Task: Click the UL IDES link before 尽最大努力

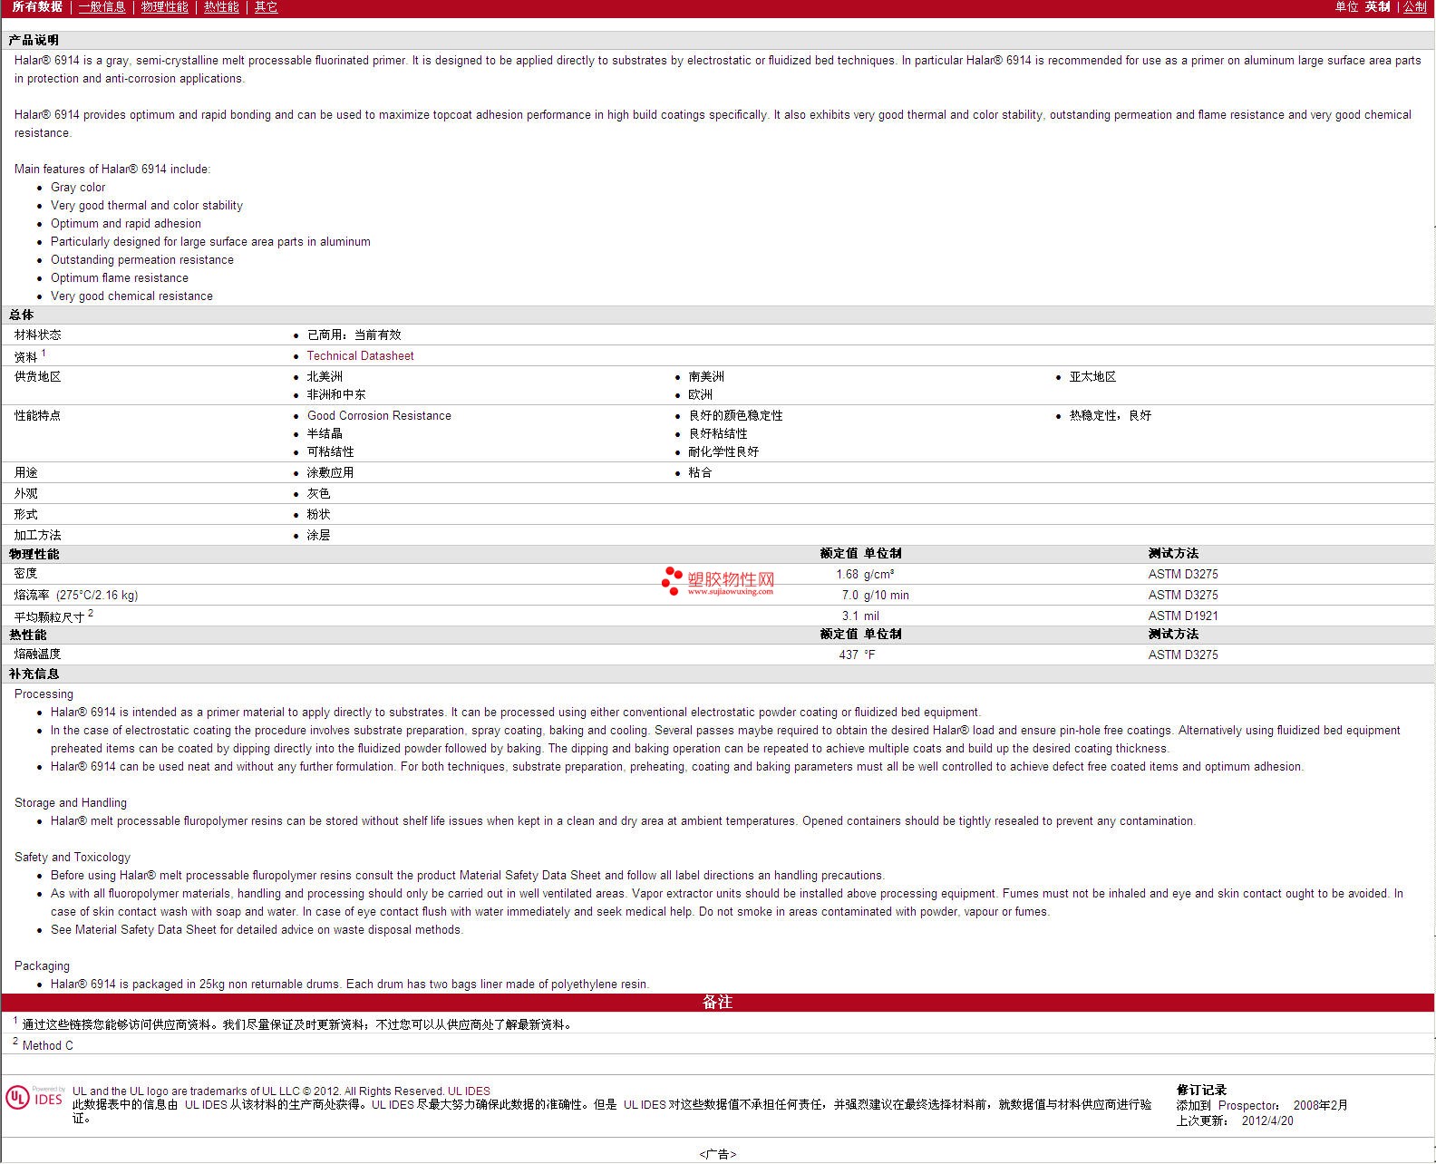Action: tap(393, 1105)
